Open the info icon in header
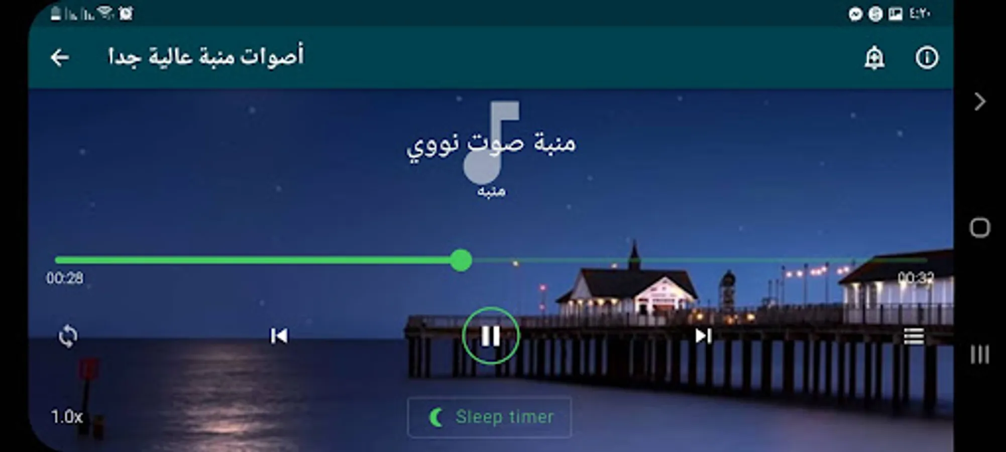This screenshot has width=1006, height=452. click(x=927, y=58)
